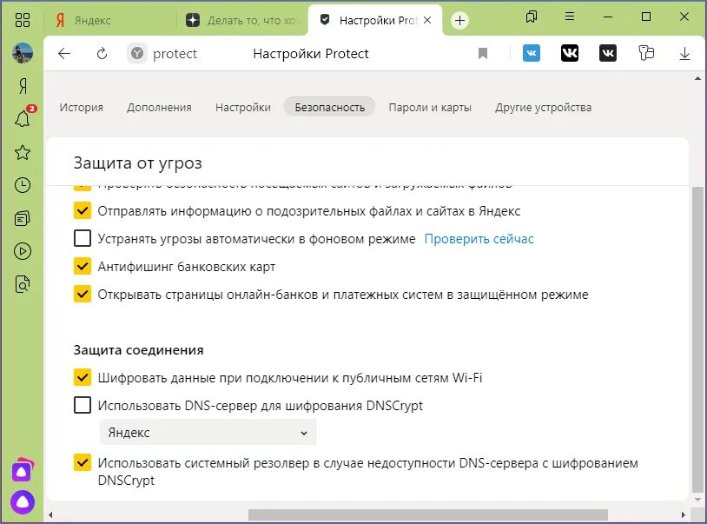This screenshot has height=524, width=707.
Task: Toggle Wi-Fi data encryption checkbox
Action: tap(82, 377)
